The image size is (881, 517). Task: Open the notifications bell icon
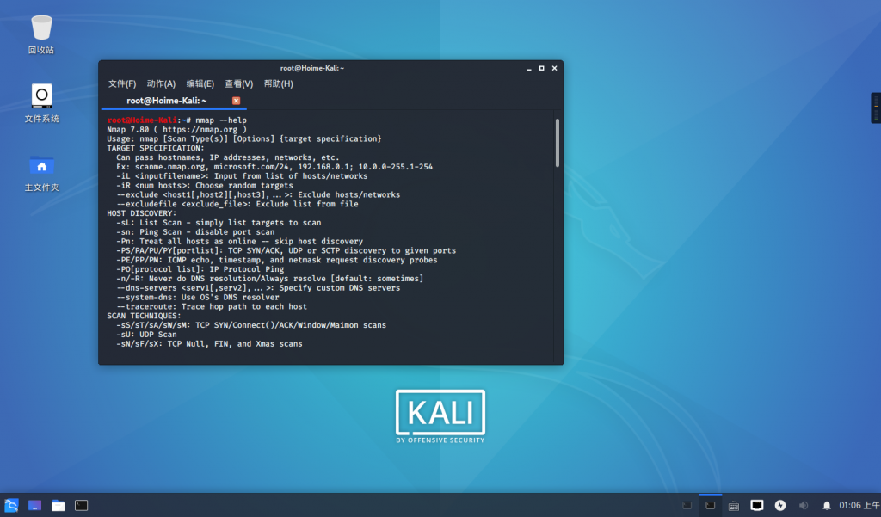[x=827, y=506]
